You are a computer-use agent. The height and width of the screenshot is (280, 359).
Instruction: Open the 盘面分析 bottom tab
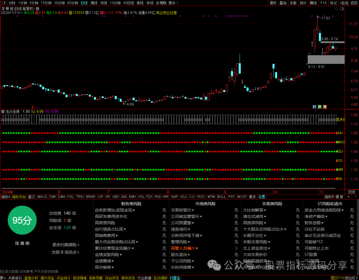(x=31, y=278)
